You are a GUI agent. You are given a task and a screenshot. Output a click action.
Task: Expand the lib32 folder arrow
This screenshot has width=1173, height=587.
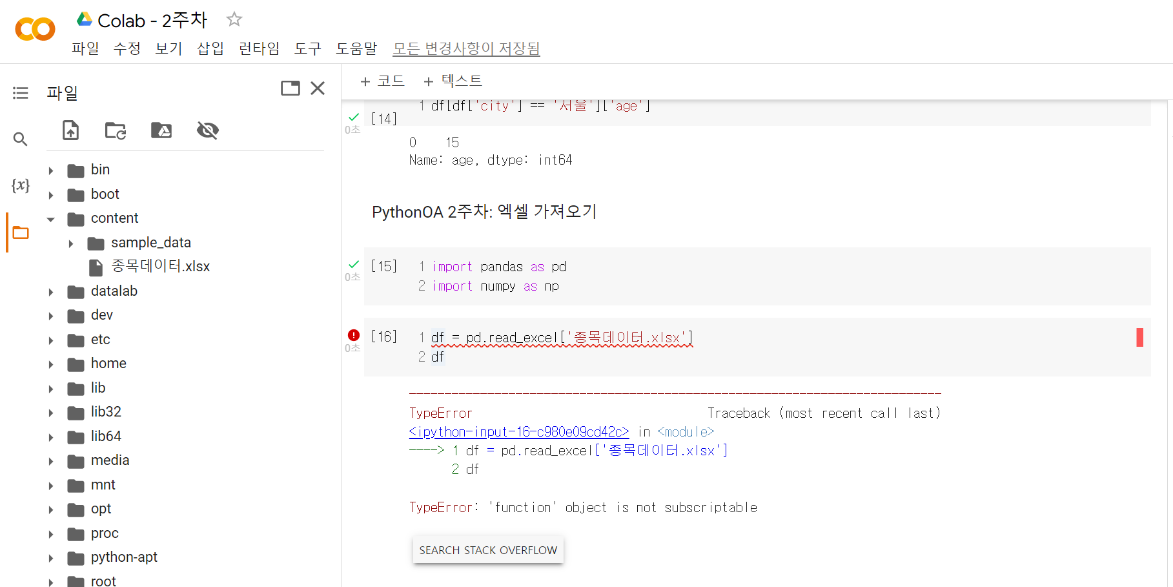click(51, 413)
